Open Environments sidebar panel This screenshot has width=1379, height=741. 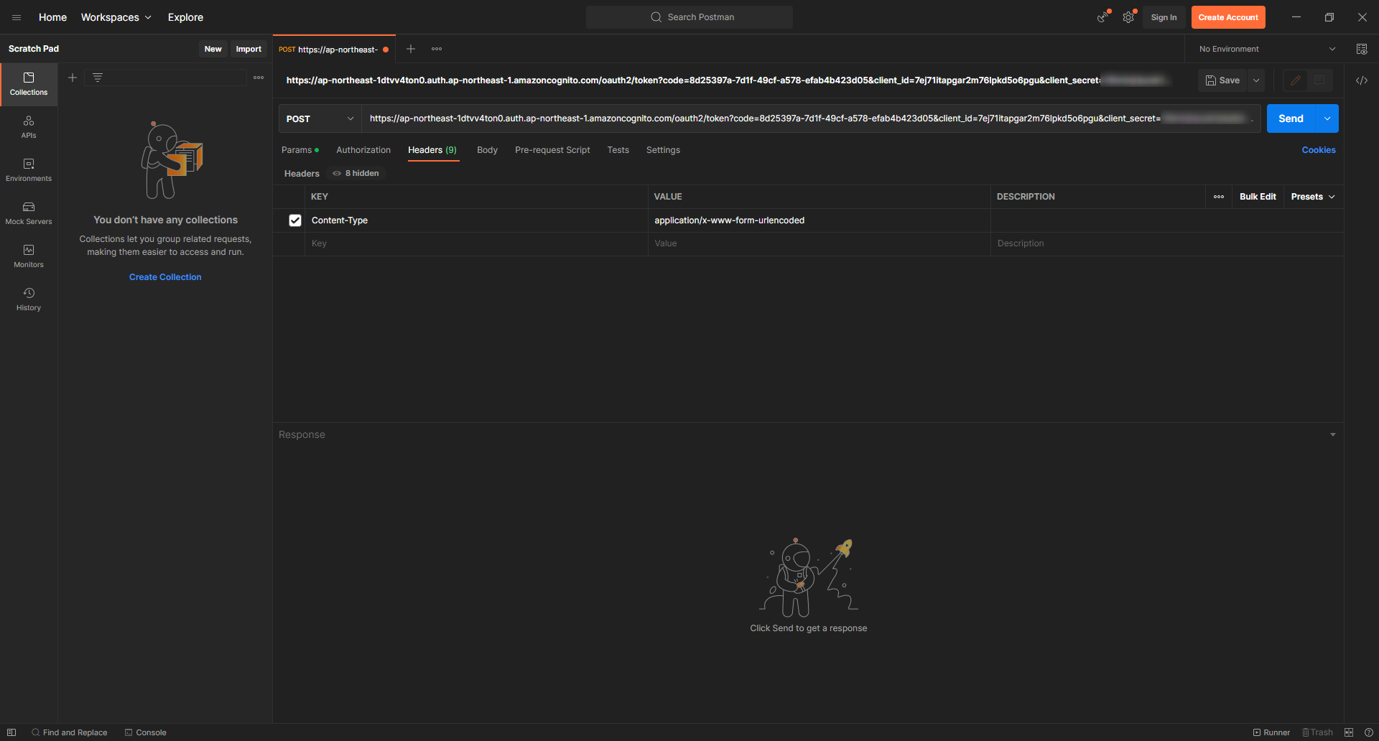pyautogui.click(x=29, y=170)
